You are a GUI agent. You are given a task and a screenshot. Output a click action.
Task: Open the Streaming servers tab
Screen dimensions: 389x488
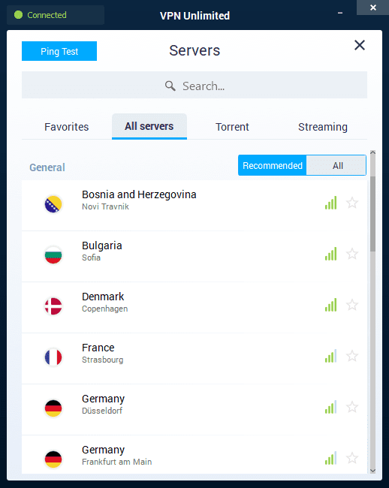[x=323, y=127]
